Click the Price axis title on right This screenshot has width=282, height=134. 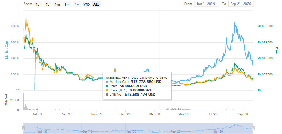(276, 50)
